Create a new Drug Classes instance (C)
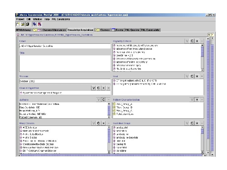 tap(99, 123)
